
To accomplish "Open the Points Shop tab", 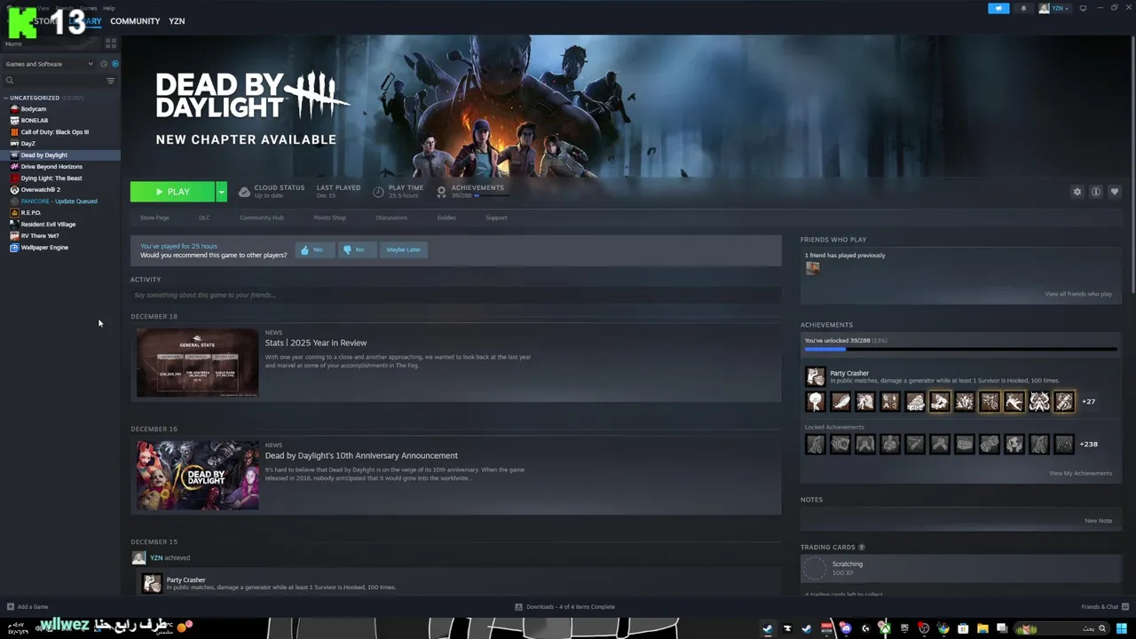I will pos(329,217).
